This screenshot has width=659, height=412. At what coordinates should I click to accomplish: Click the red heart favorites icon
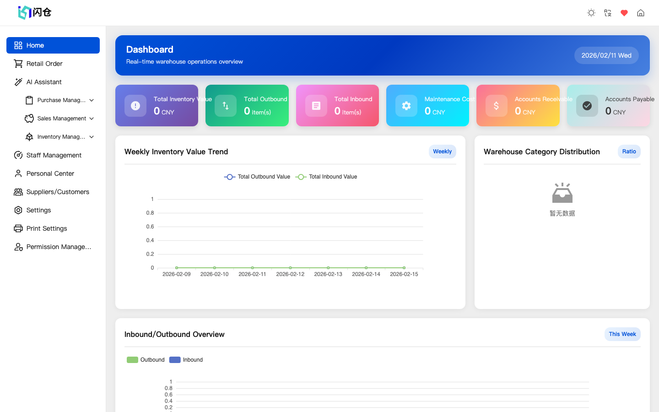pyautogui.click(x=624, y=13)
